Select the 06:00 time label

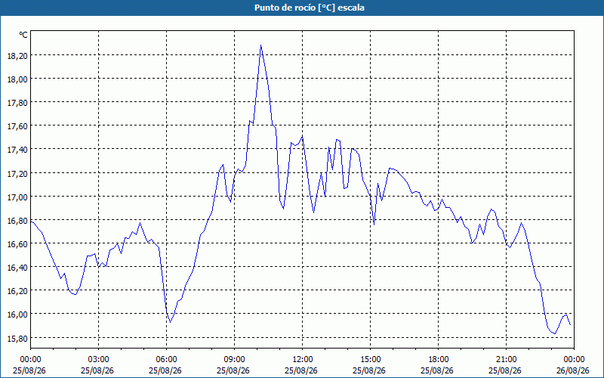coord(166,360)
